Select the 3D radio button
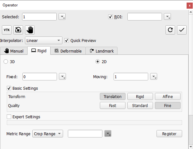This screenshot has height=149, width=193. (x=5, y=62)
